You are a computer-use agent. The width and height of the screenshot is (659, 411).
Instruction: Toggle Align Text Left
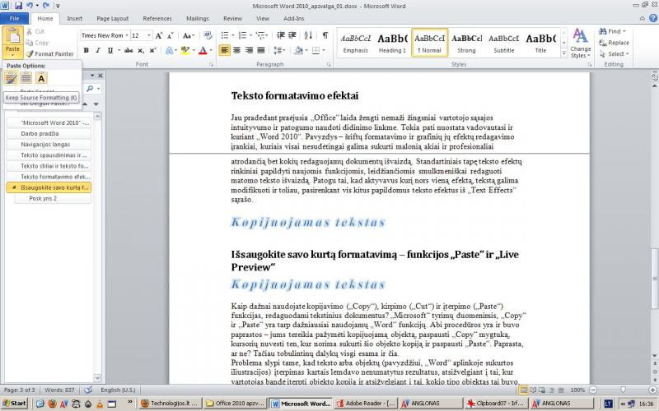[225, 50]
